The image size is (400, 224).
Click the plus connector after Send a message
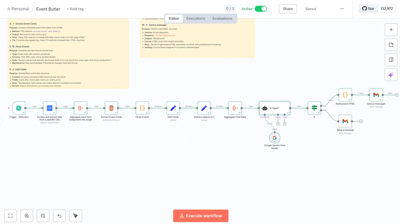(361, 121)
